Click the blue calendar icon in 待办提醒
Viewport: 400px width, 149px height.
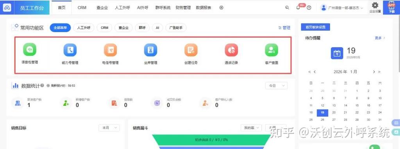pyautogui.click(x=337, y=53)
